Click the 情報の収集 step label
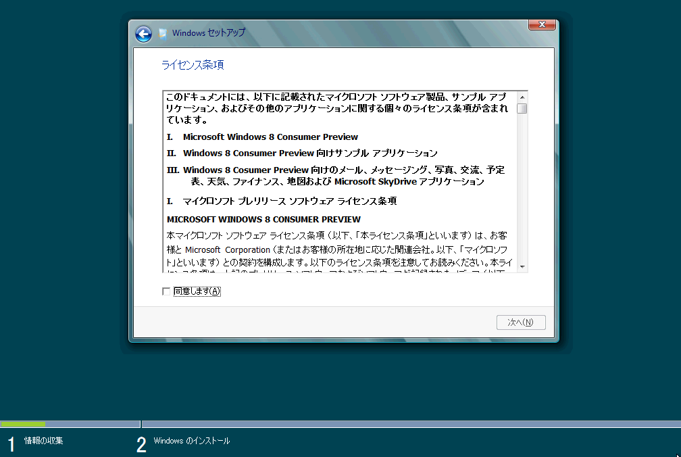Viewport: 681px width, 457px height. point(43,441)
